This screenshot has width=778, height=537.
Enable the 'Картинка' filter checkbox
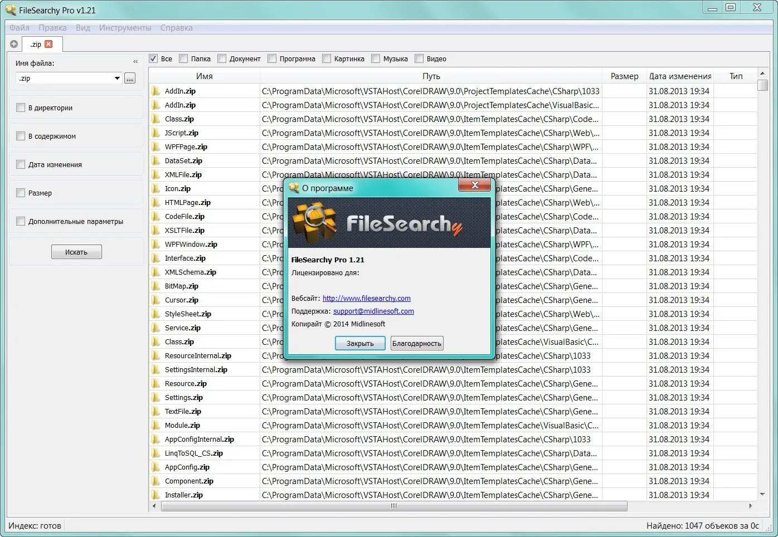327,58
